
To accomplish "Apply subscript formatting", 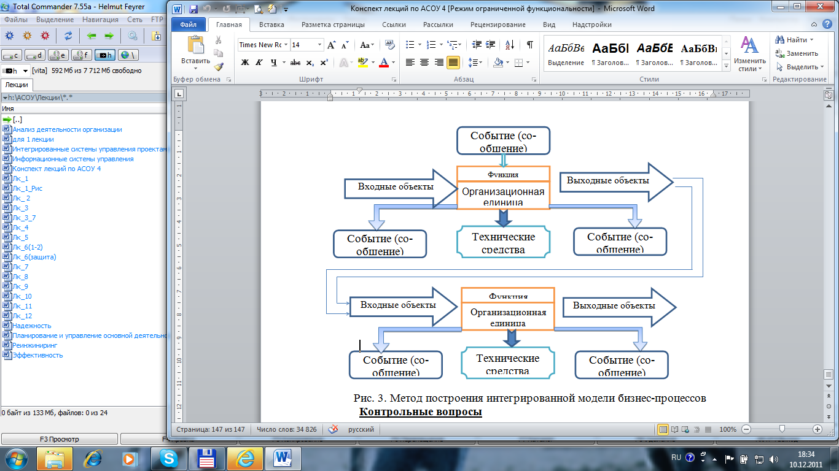I will pos(310,63).
